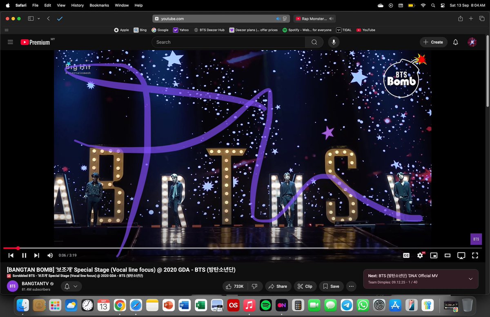Viewport: 490px width, 317px height.
Task: Pause the playing video
Action: 24,255
